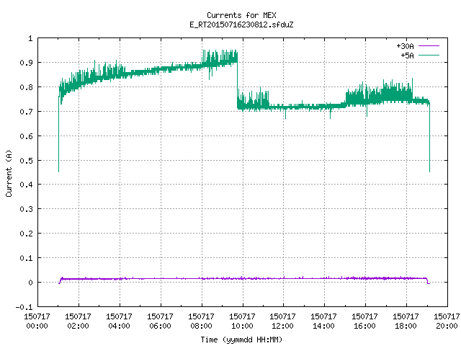Screen dimensions: 461x346
Task: Click the y-axis tick label 0.9
Action: click(26, 63)
